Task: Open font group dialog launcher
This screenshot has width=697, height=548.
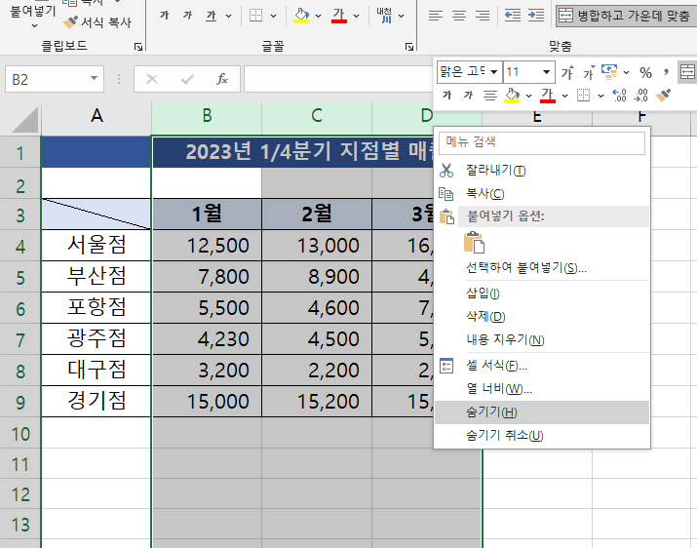Action: pos(409,46)
